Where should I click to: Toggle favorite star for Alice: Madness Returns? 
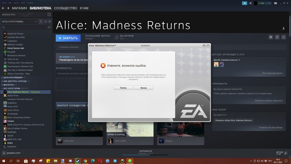[x=283, y=37]
